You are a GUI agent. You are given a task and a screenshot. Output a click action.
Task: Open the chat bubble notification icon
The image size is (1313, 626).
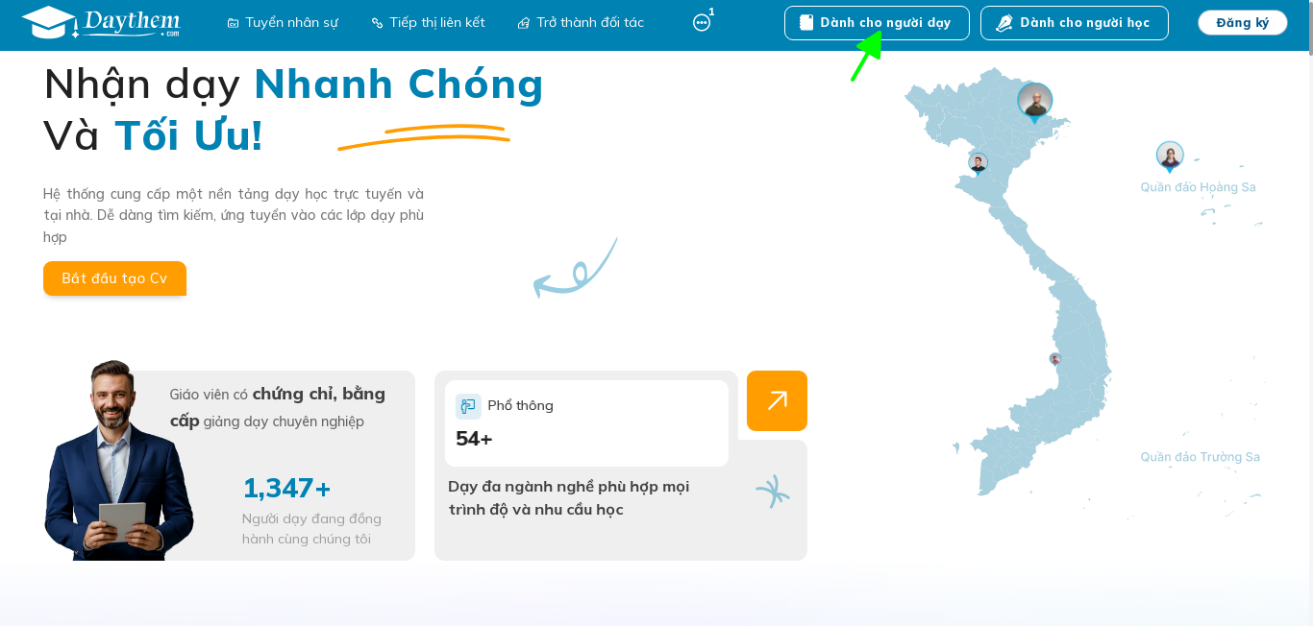[702, 23]
